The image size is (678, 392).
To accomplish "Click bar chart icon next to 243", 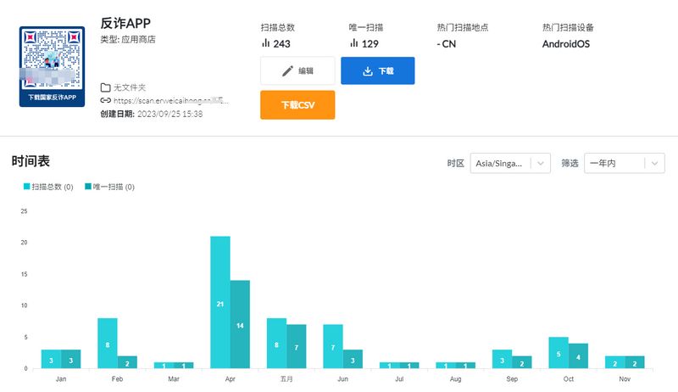I will tap(265, 43).
